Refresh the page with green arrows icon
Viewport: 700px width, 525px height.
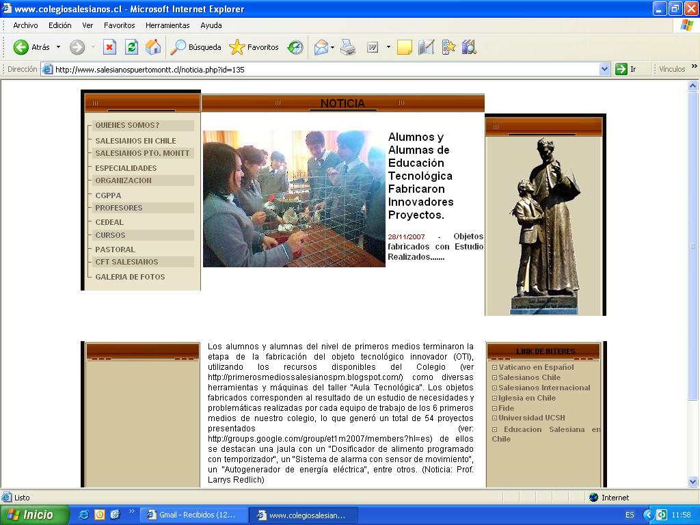pyautogui.click(x=131, y=47)
